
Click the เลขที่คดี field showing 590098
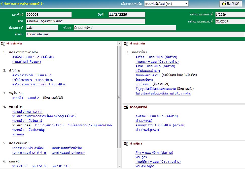[49, 15]
